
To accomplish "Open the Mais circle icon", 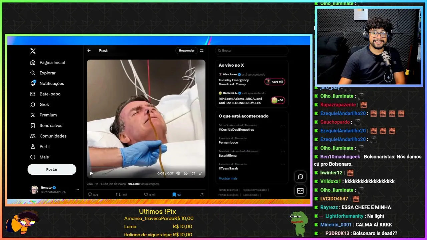I will point(33,157).
